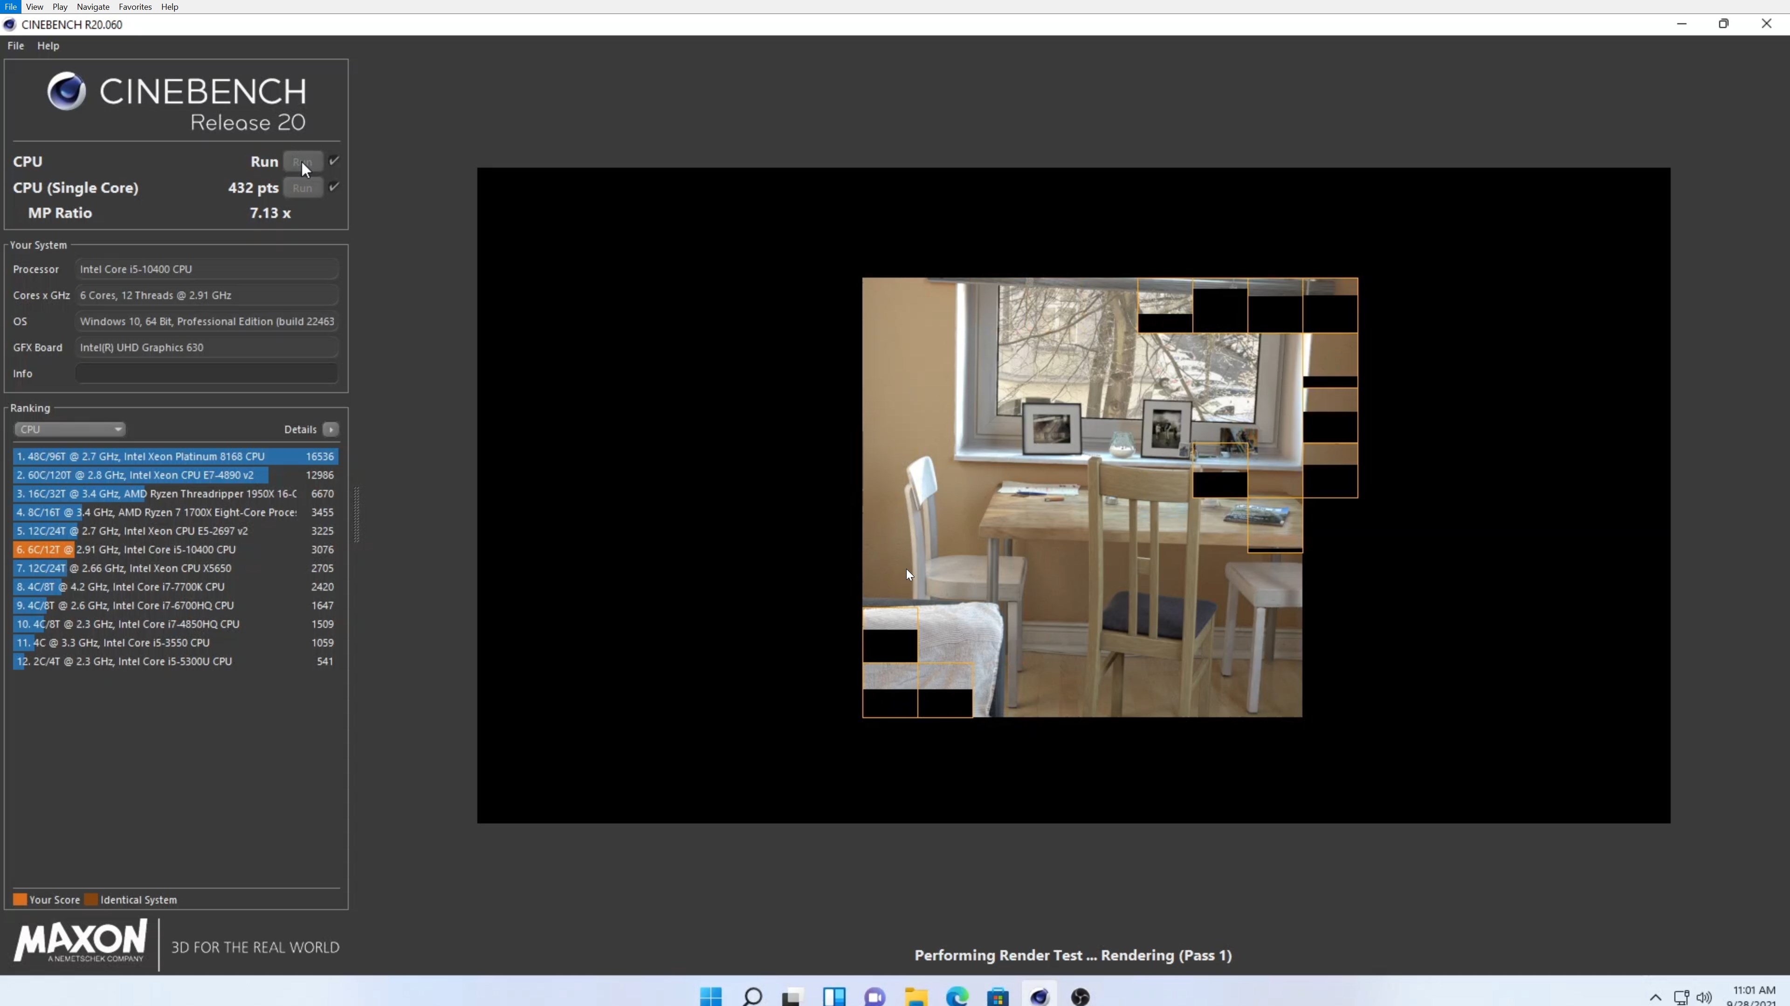Open the outer Help menu

click(170, 7)
